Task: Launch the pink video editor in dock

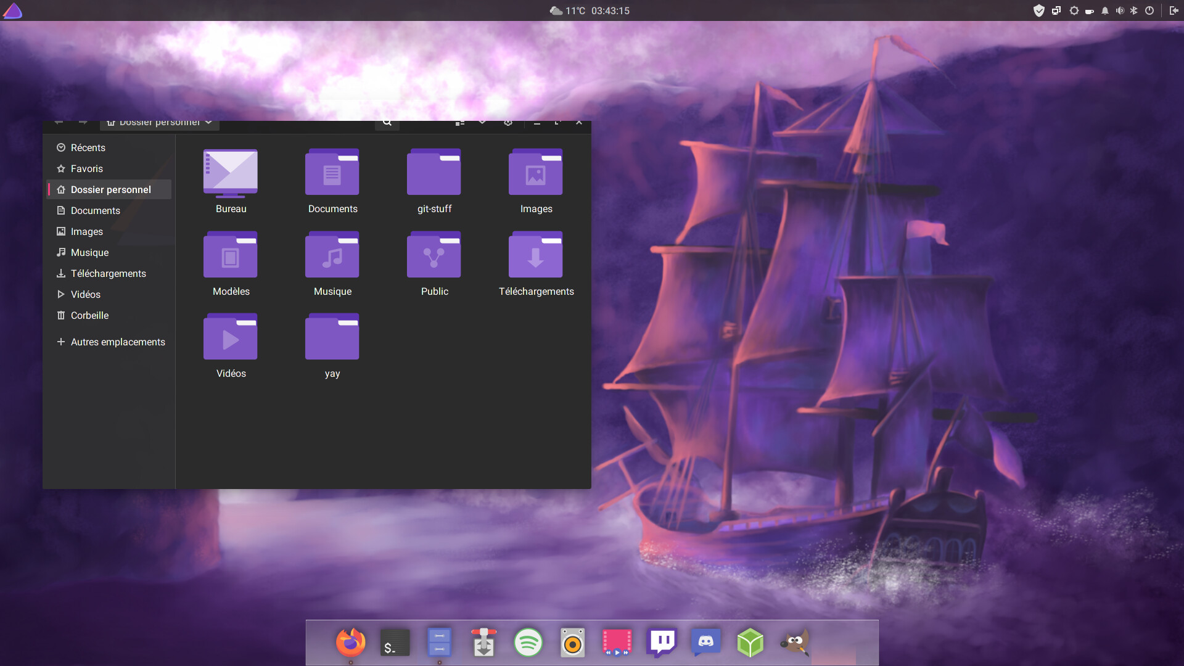Action: (617, 643)
